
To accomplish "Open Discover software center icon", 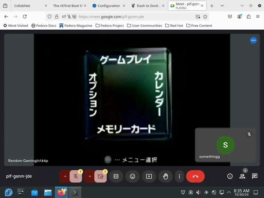I will pos(35,192).
